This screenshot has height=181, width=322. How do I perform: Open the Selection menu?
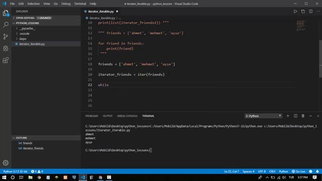click(x=34, y=4)
